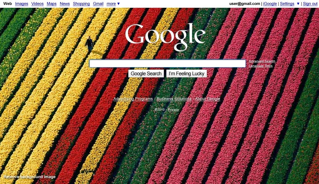Open the Business Solutions link
319x184 pixels.
coord(174,99)
